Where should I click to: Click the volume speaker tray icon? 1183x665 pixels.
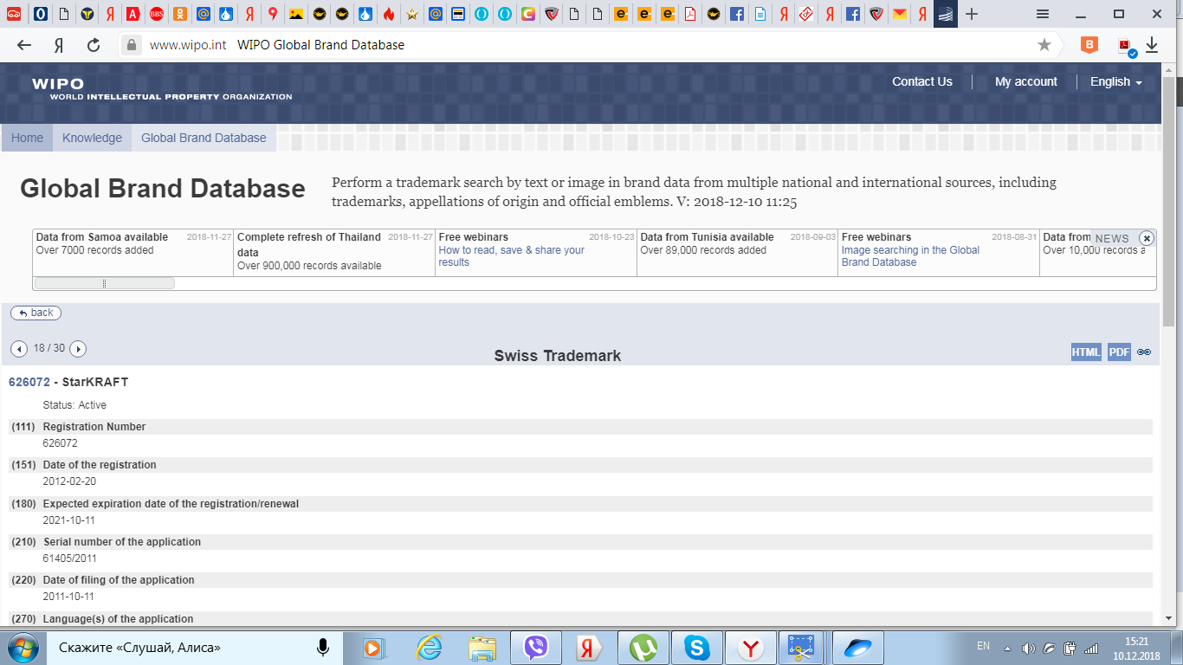(1029, 648)
